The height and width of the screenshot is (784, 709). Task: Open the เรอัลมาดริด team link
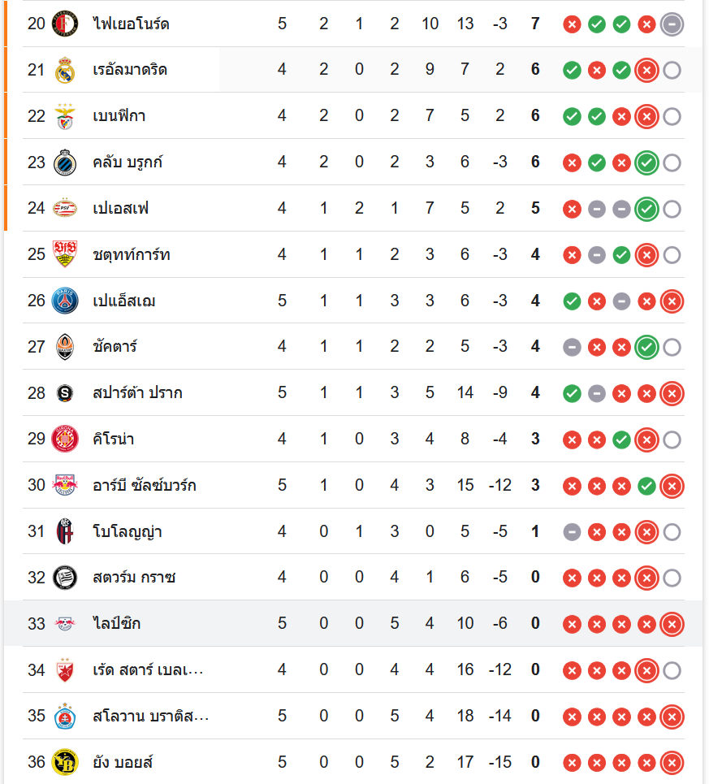[x=130, y=71]
